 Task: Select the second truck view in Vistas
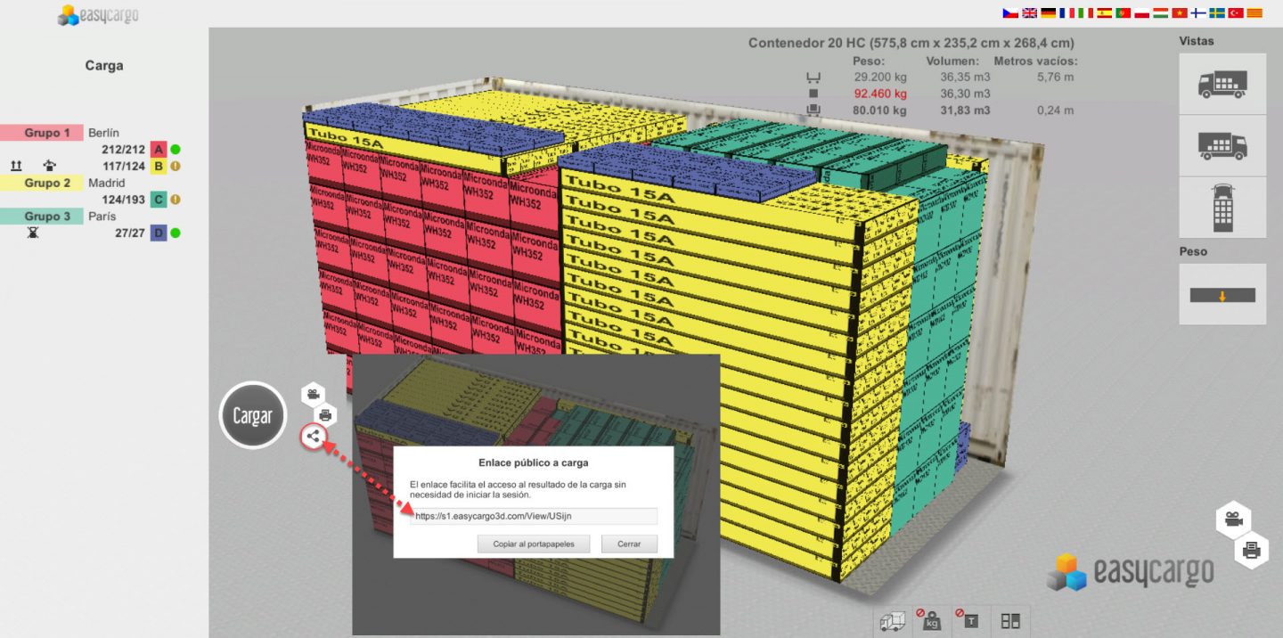pyautogui.click(x=1222, y=145)
